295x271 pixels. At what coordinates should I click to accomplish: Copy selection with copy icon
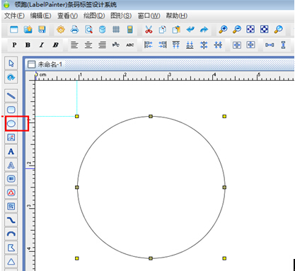(162, 30)
